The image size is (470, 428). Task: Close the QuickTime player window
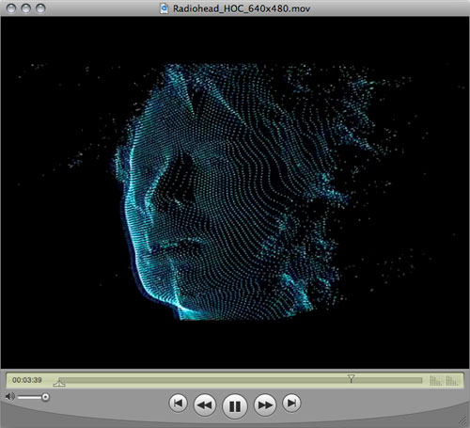click(x=11, y=8)
